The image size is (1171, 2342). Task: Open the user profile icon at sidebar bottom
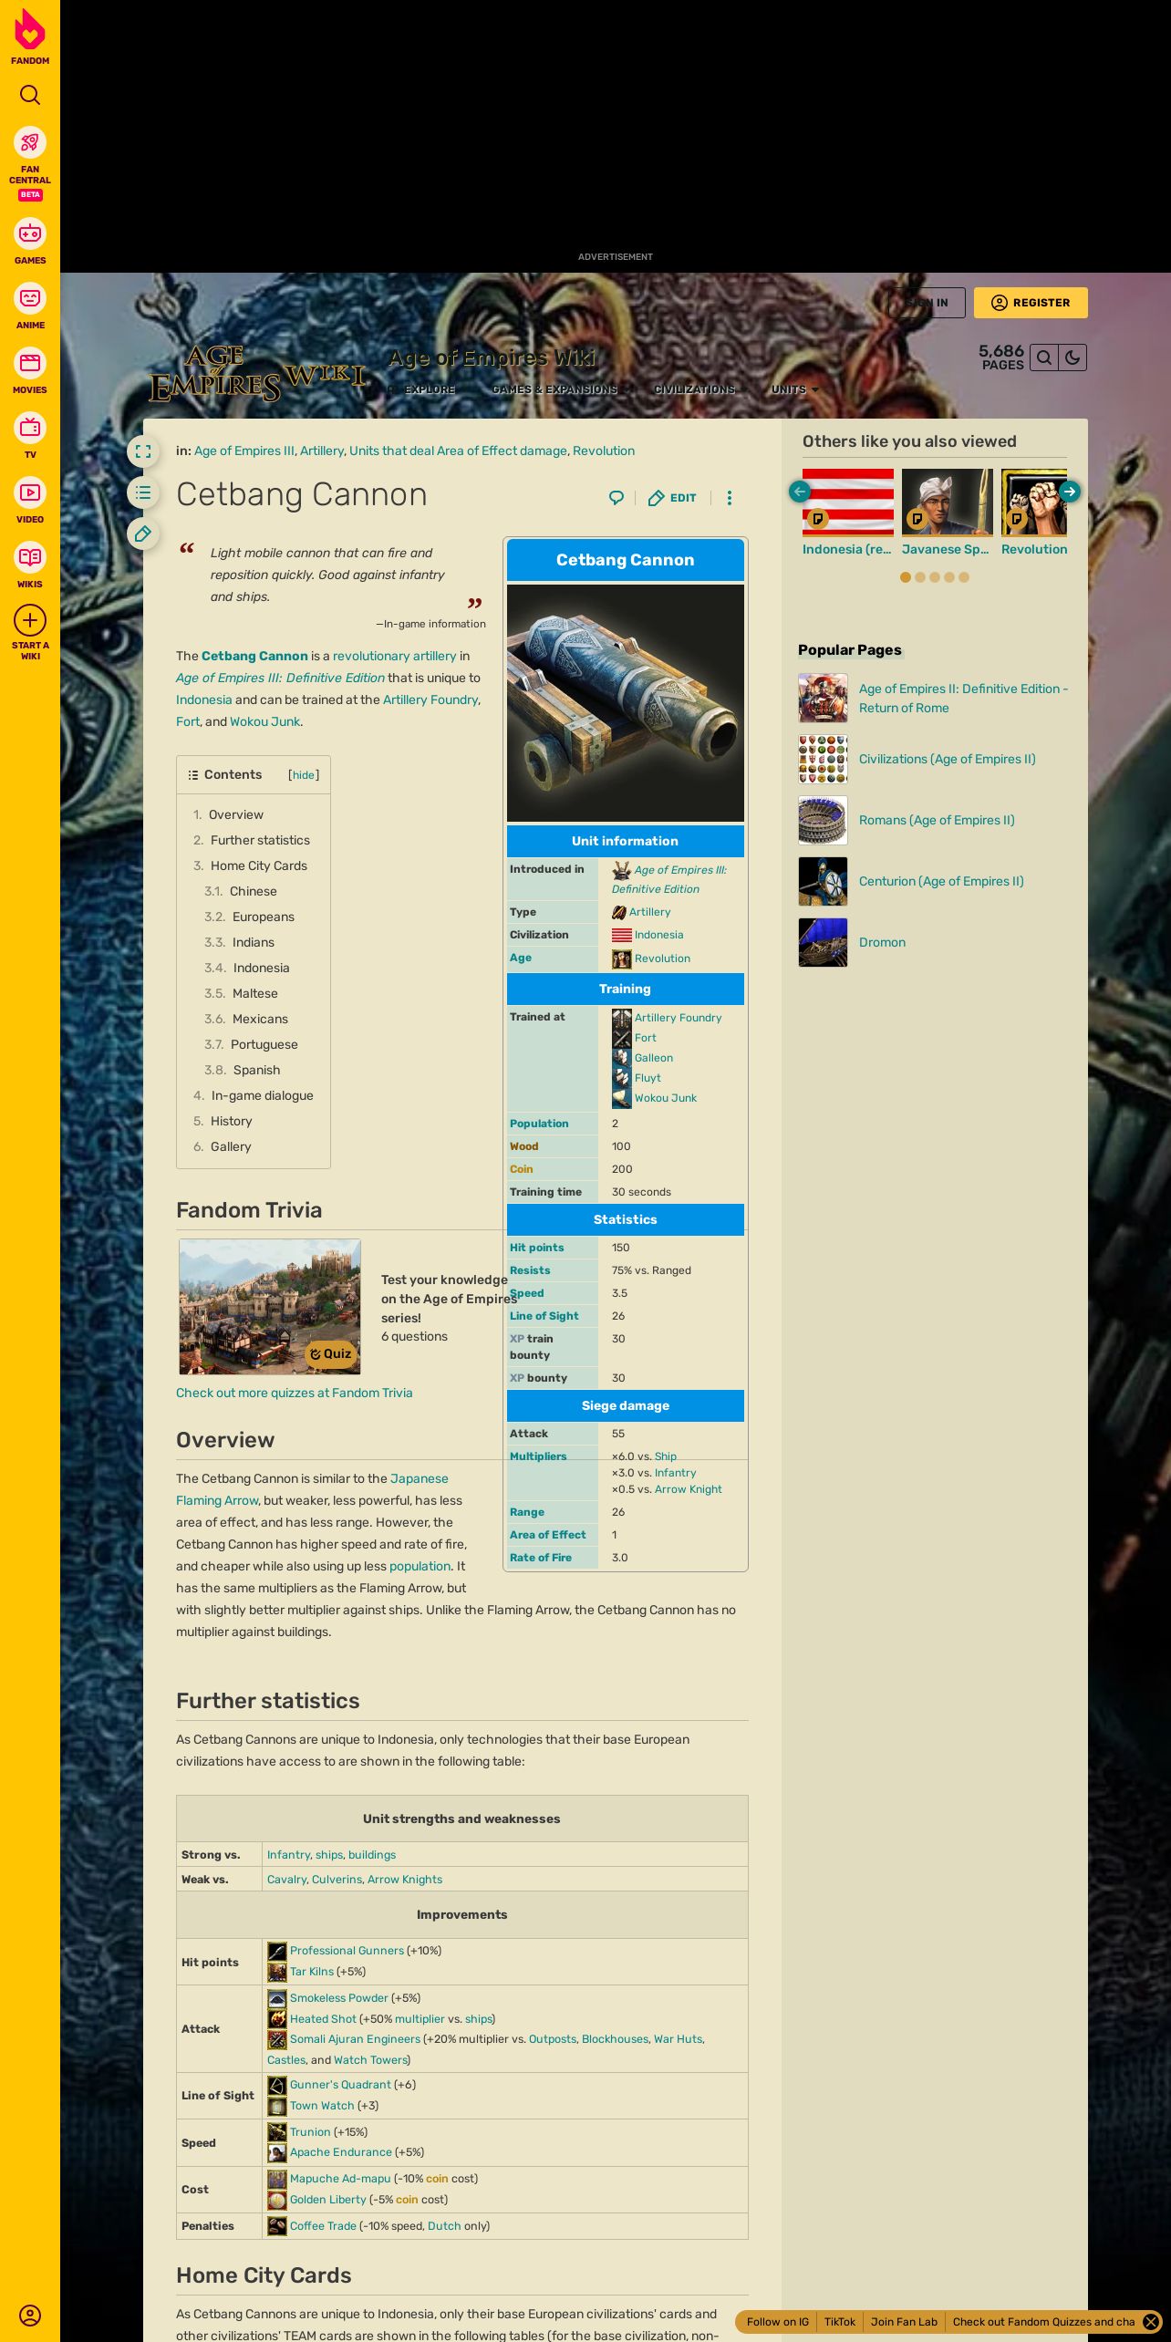[x=30, y=2315]
